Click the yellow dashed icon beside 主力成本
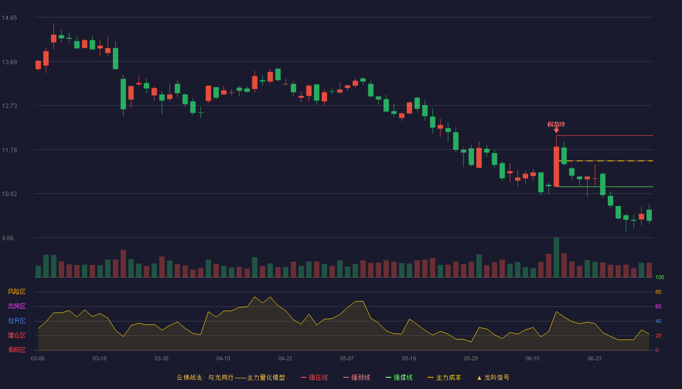 (431, 378)
